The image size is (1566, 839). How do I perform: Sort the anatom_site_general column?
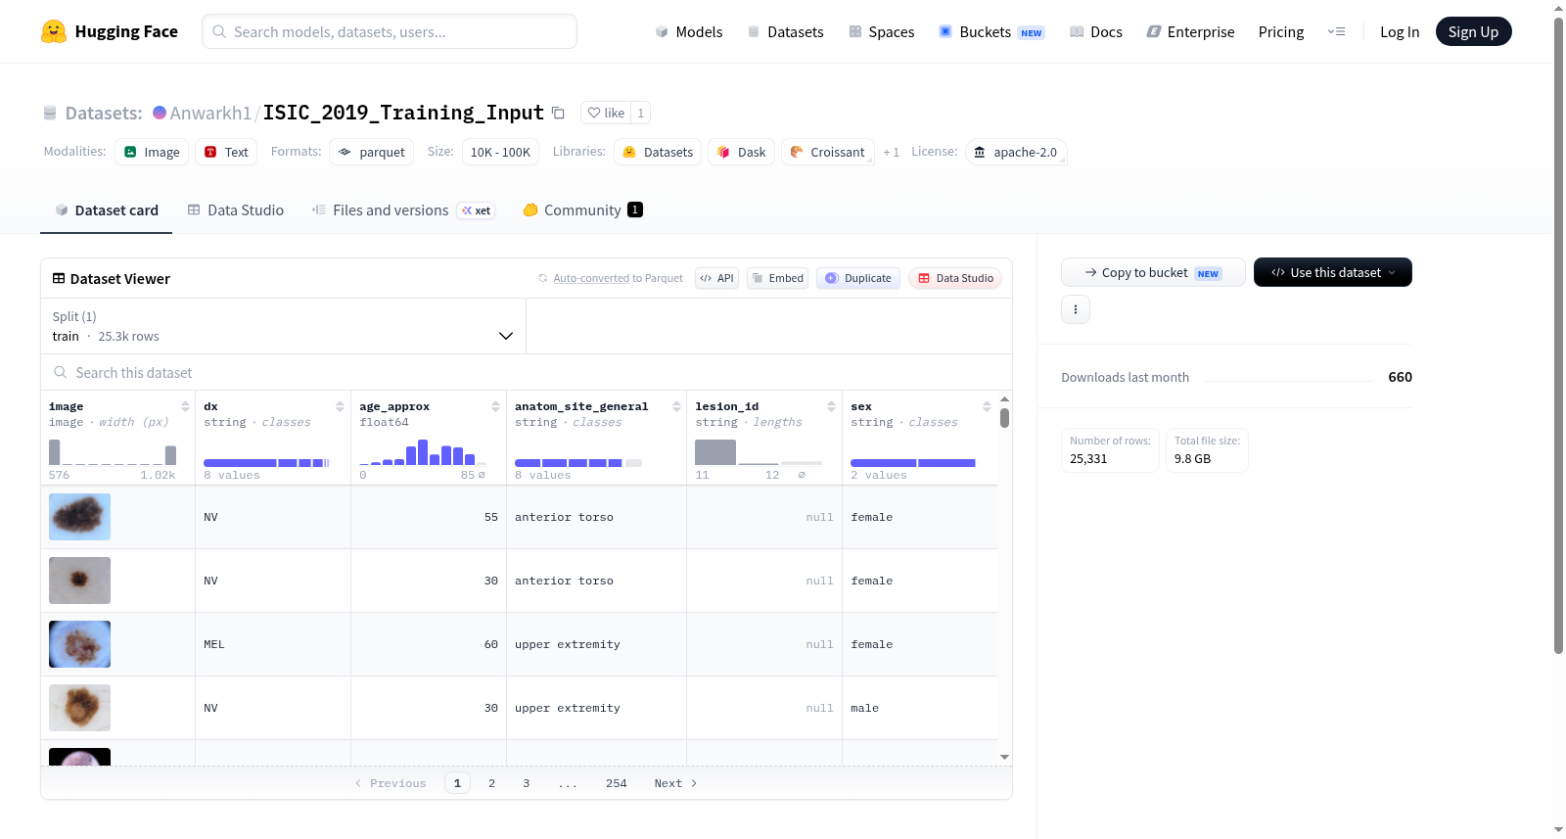pos(675,406)
